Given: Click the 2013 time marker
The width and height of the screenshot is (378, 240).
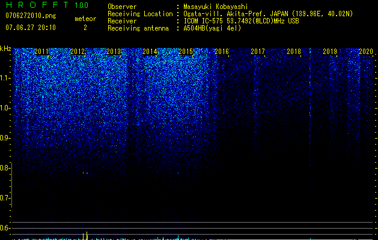Looking at the screenshot, I should pyautogui.click(x=114, y=52).
